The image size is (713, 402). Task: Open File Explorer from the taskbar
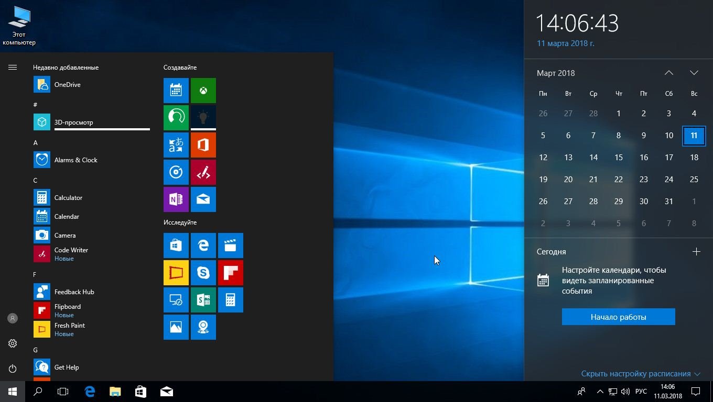click(115, 392)
